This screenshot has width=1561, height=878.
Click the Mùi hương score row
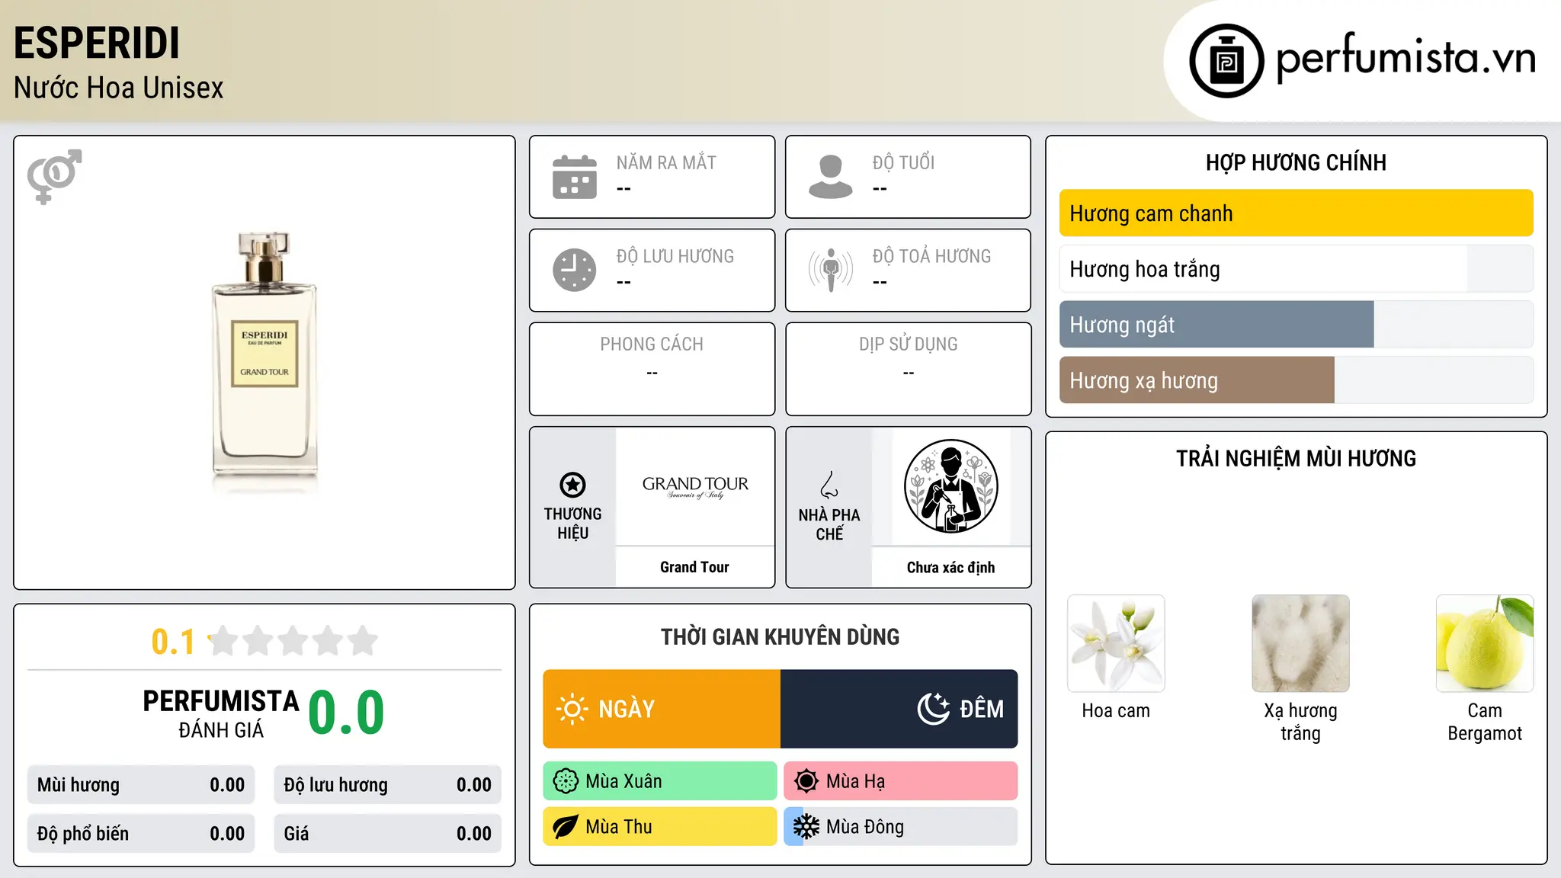pos(141,785)
